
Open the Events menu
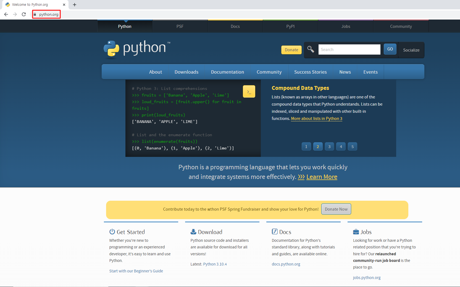pyautogui.click(x=370, y=72)
